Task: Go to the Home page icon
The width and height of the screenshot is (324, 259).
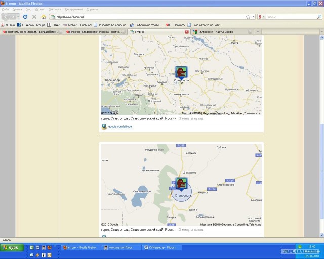Action: (x=44, y=17)
